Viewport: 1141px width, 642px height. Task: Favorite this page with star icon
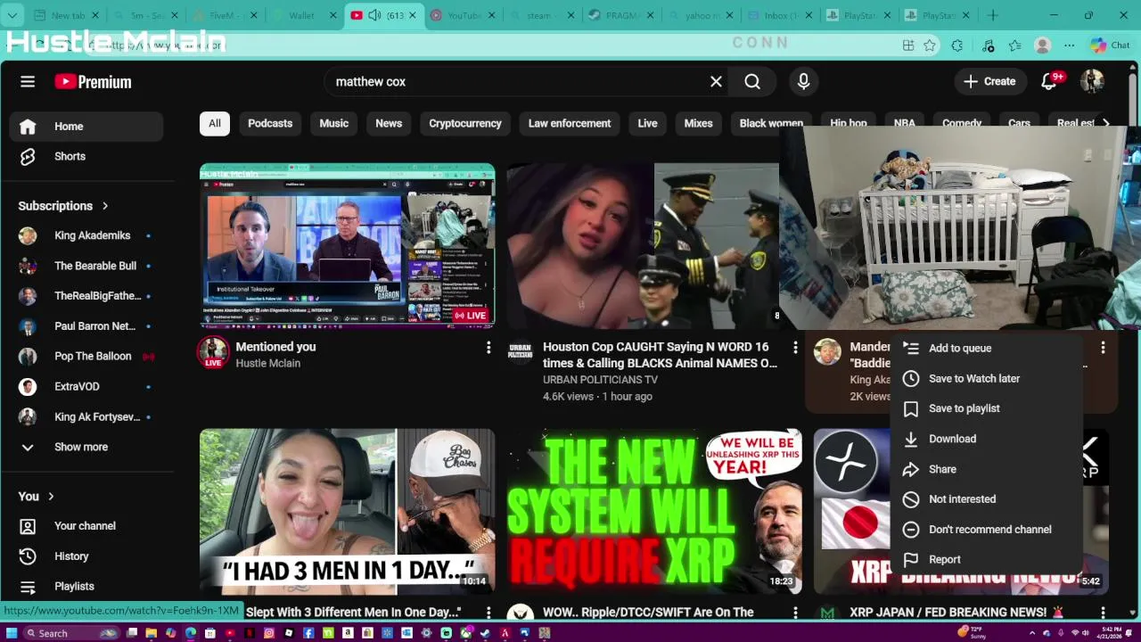pos(930,45)
